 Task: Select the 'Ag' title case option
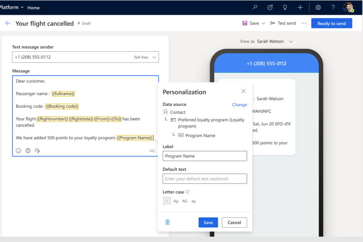pos(176,201)
